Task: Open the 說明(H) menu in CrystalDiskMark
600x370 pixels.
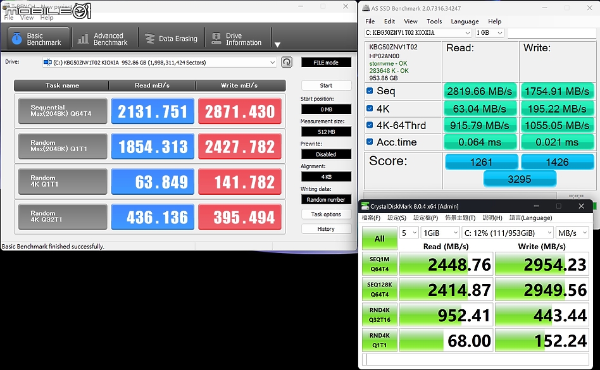Action: 492,218
